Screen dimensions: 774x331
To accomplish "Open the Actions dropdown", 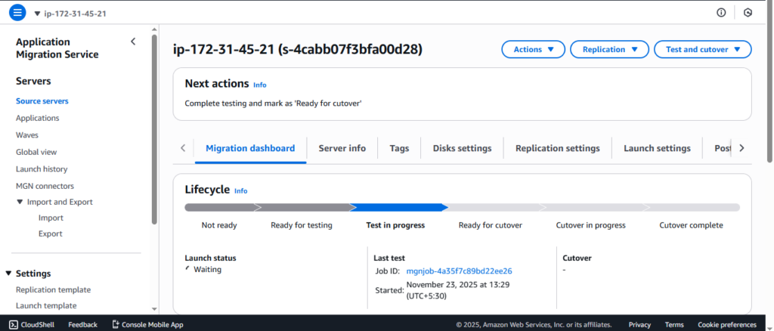I will 533,49.
